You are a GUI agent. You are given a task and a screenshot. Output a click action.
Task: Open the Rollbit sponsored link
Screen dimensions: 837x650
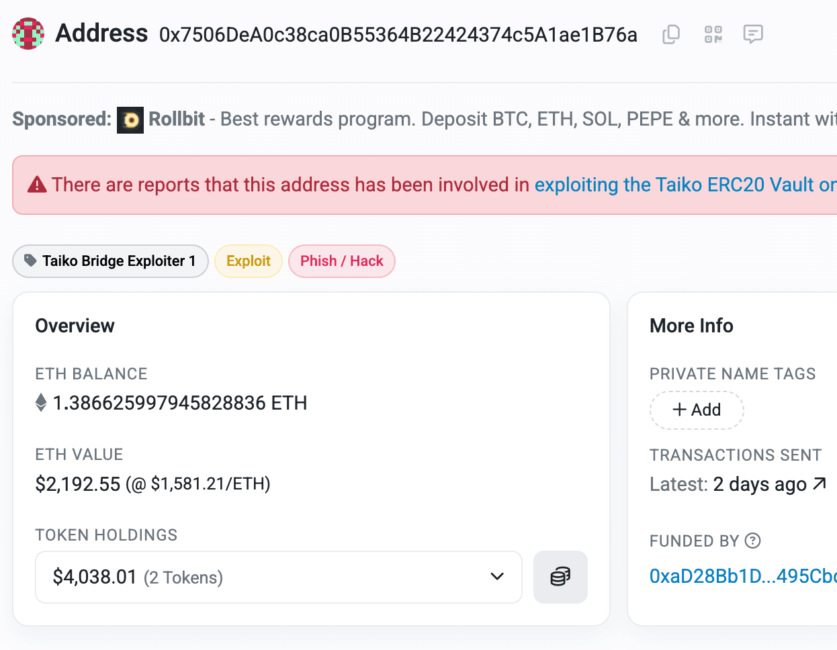[177, 119]
